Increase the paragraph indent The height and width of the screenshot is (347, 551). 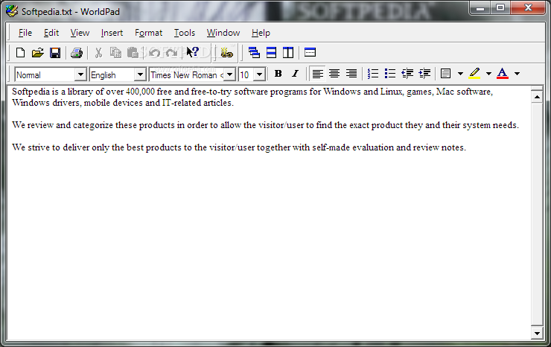(x=424, y=74)
